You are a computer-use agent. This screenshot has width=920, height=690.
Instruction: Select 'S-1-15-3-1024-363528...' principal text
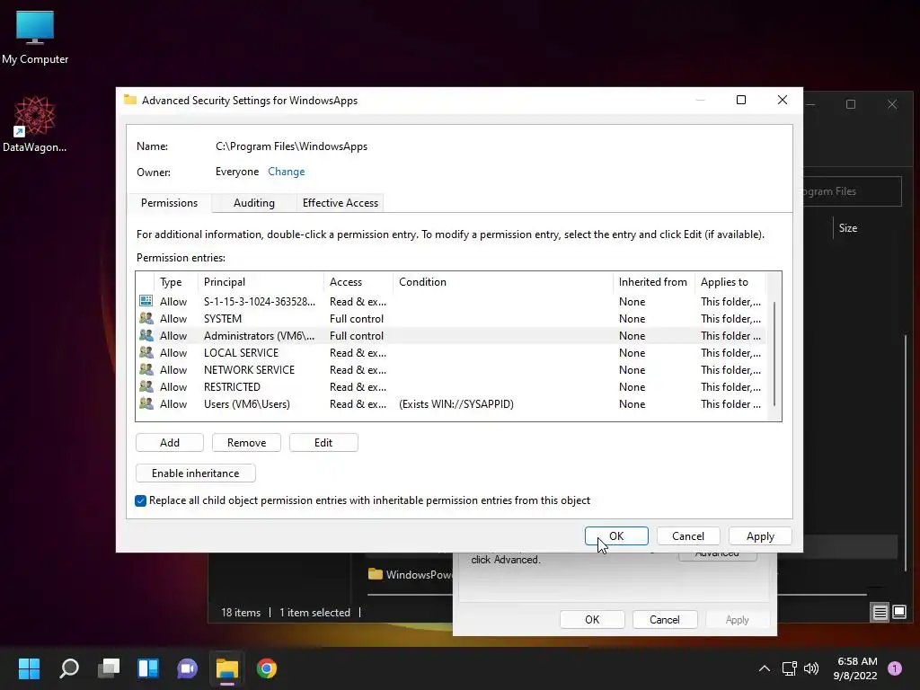click(260, 302)
